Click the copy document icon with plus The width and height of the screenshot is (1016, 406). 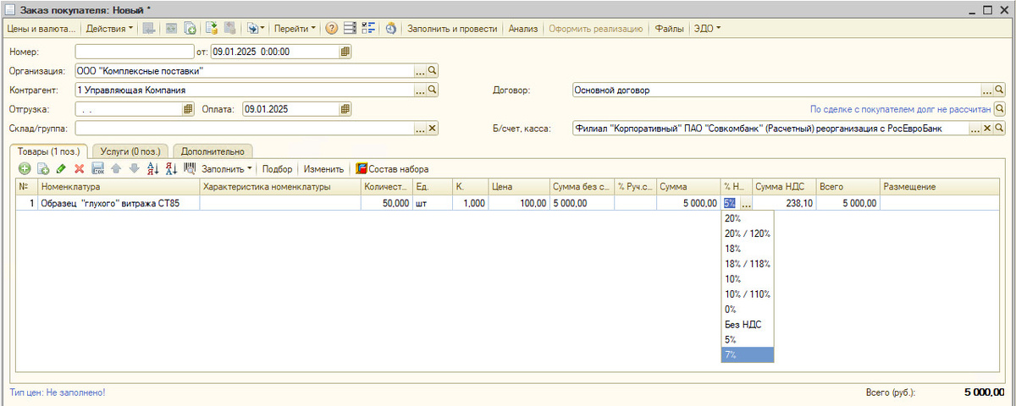tap(190, 28)
